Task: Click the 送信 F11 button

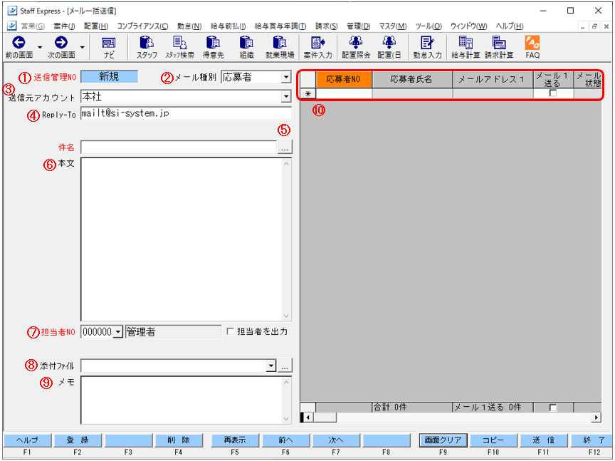Action: (x=544, y=440)
